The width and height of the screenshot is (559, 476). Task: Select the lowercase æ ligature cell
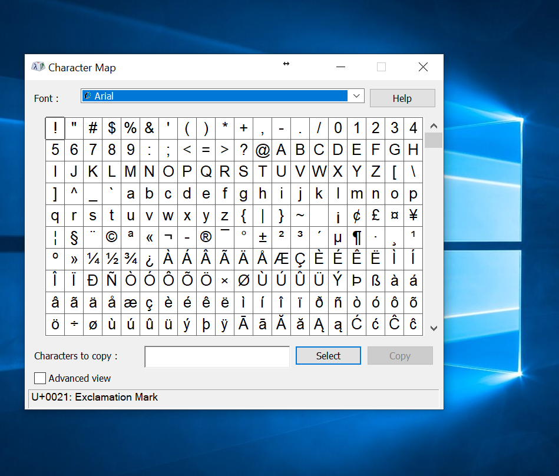pos(131,303)
